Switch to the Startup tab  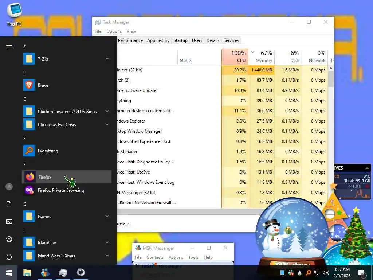pyautogui.click(x=181, y=40)
